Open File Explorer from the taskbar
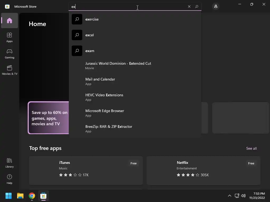This screenshot has width=270, height=202. [x=20, y=196]
